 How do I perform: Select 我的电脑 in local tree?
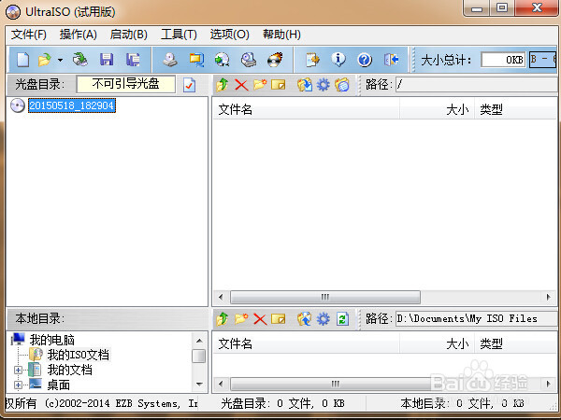[51, 340]
